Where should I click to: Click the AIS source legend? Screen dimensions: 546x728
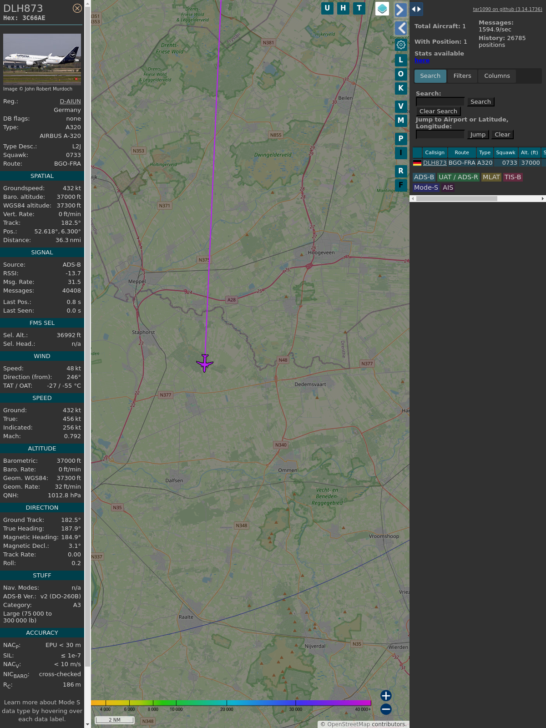(x=448, y=188)
